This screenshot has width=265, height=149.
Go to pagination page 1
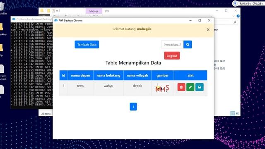pyautogui.click(x=133, y=107)
